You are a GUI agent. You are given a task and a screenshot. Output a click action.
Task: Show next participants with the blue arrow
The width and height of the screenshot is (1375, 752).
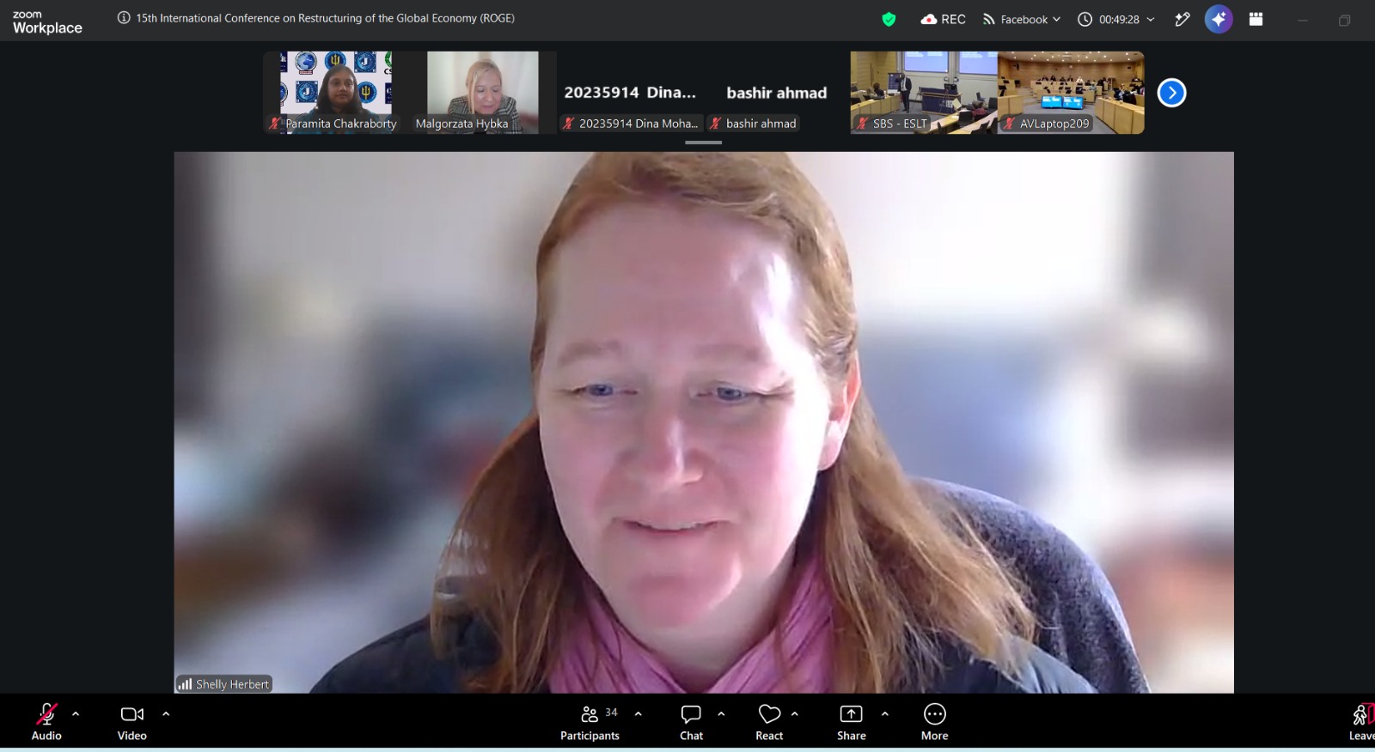tap(1171, 93)
